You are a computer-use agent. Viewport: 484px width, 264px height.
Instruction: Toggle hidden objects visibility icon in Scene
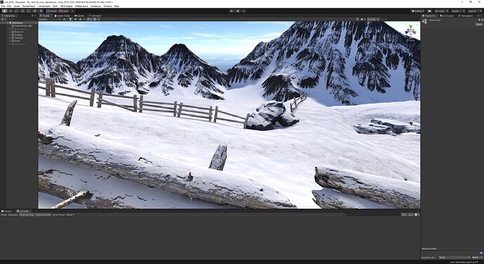point(89,19)
